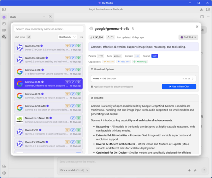This screenshot has width=212, height=178.
Task: Open the Pick a model dropdown
Action: [x=74, y=170]
